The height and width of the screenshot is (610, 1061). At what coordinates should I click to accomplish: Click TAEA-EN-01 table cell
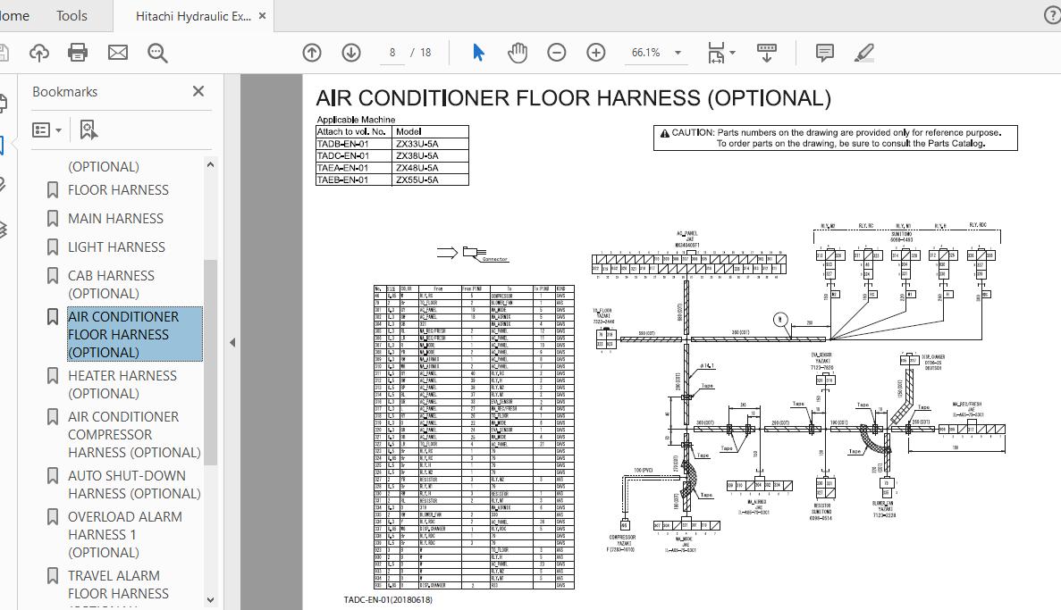pos(354,168)
